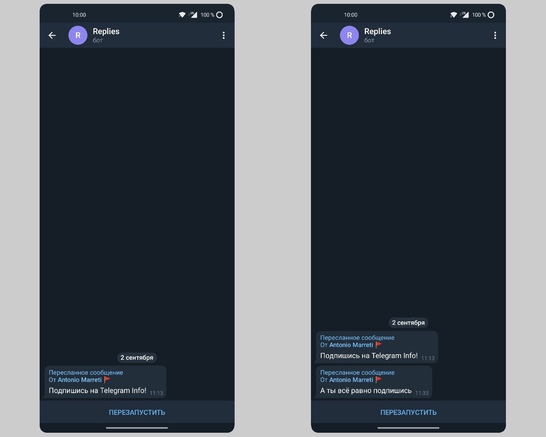Screen dimensions: 546x437
Task: Tap back arrow in left phone
Action: pyautogui.click(x=52, y=35)
